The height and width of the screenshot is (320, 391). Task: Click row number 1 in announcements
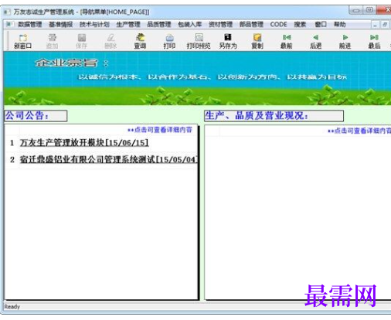pos(12,143)
